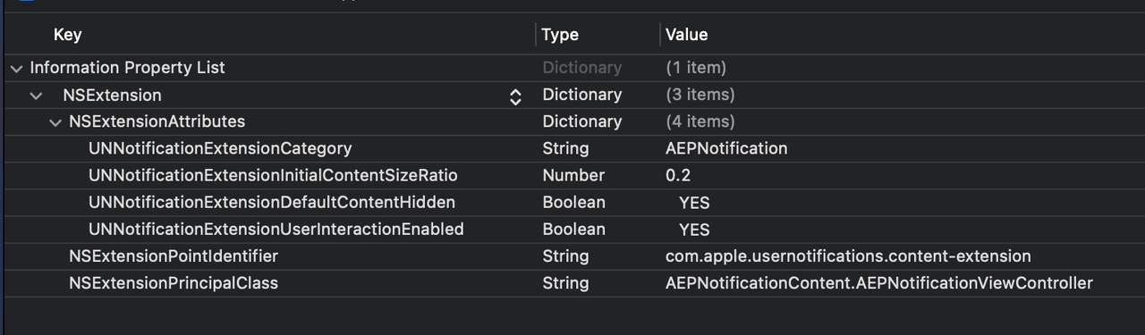This screenshot has height=335, width=1145.
Task: Click Boolean type for DefaultContentHidden row
Action: pos(573,202)
